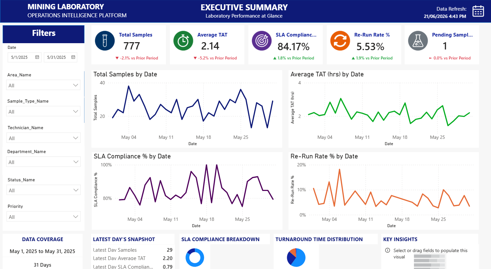Click the 0.0% vs Prior Period indicator
The image size is (491, 269).
click(450, 58)
